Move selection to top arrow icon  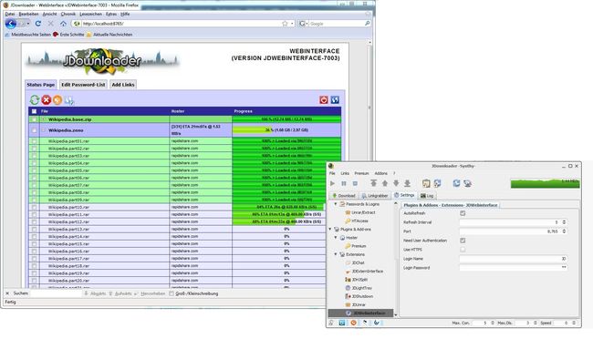(374, 183)
